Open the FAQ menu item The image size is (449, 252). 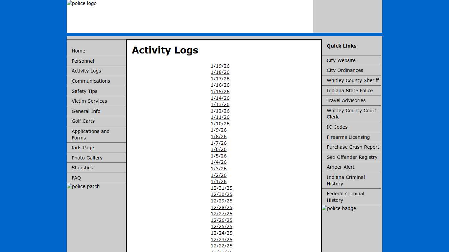[76, 178]
